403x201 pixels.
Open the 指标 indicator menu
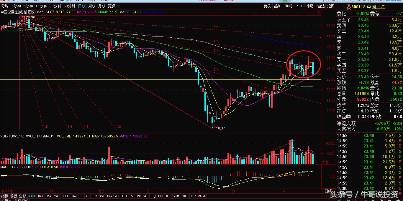(x=5, y=196)
